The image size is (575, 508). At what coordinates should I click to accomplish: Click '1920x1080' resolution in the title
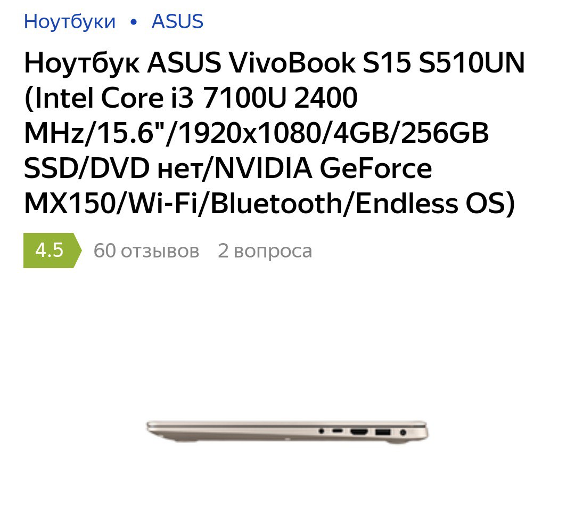coord(250,133)
